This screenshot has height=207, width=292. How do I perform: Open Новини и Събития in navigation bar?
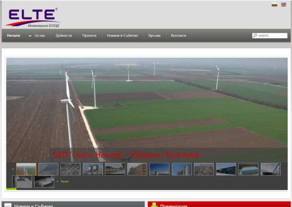click(x=122, y=35)
